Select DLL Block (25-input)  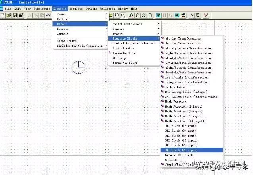(x=192, y=150)
